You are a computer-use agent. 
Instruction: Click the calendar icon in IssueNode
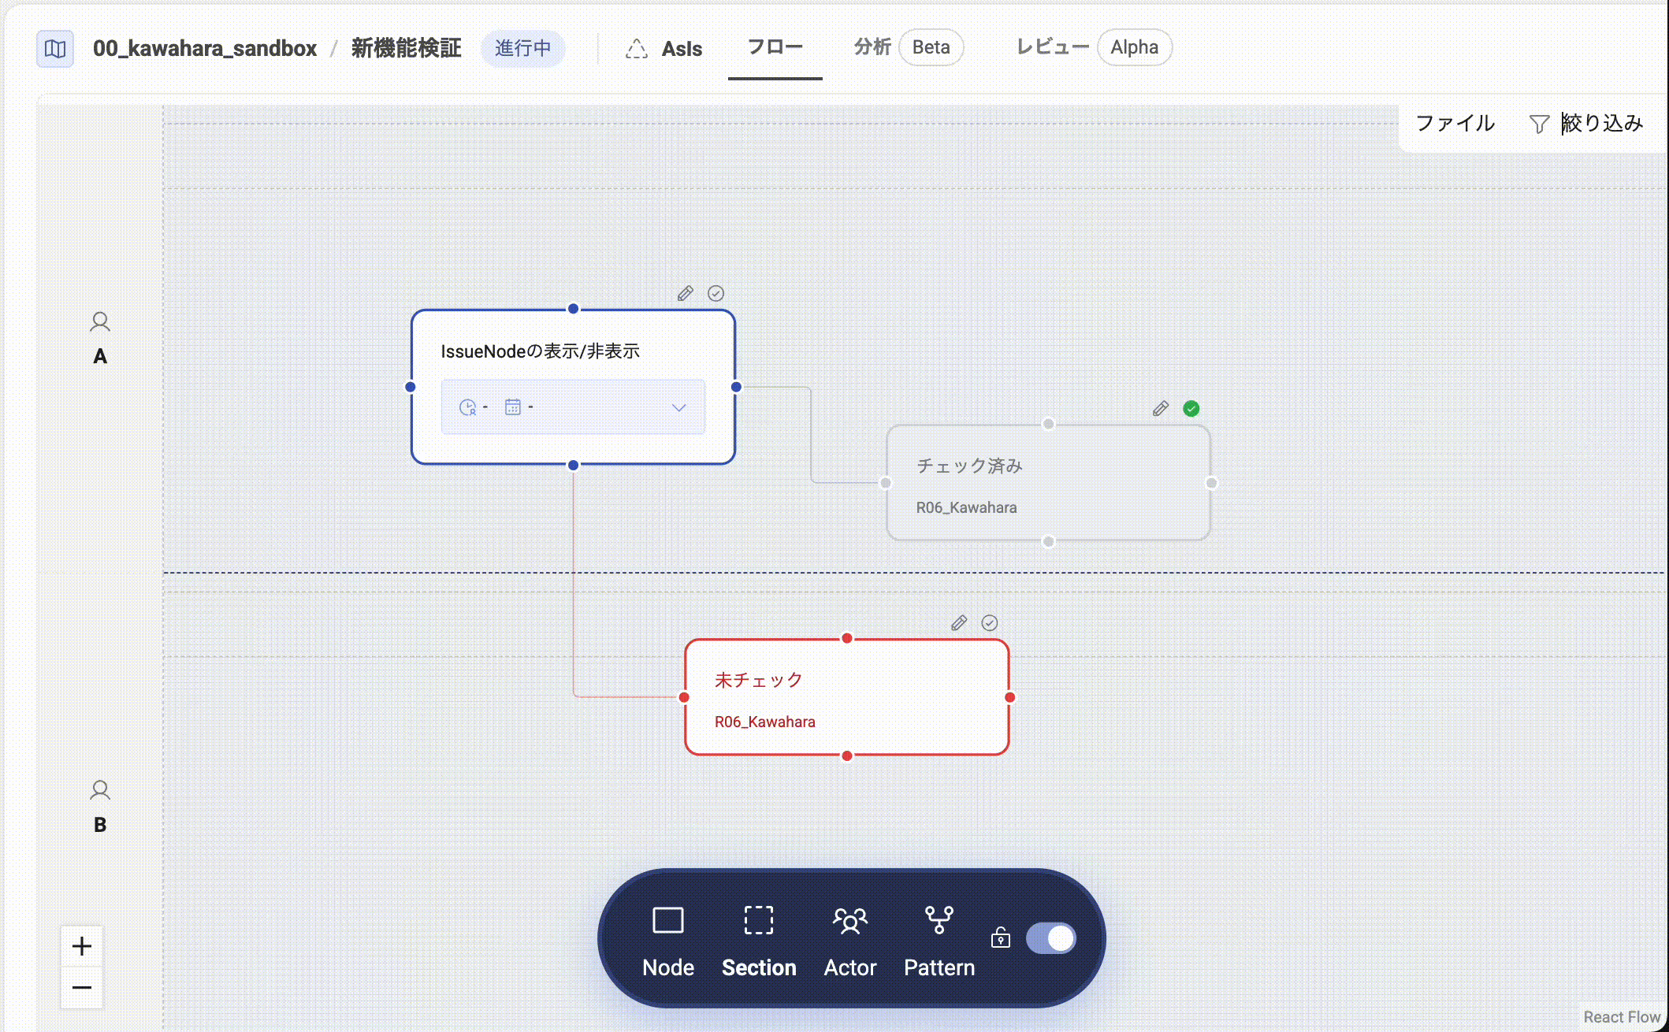(512, 407)
